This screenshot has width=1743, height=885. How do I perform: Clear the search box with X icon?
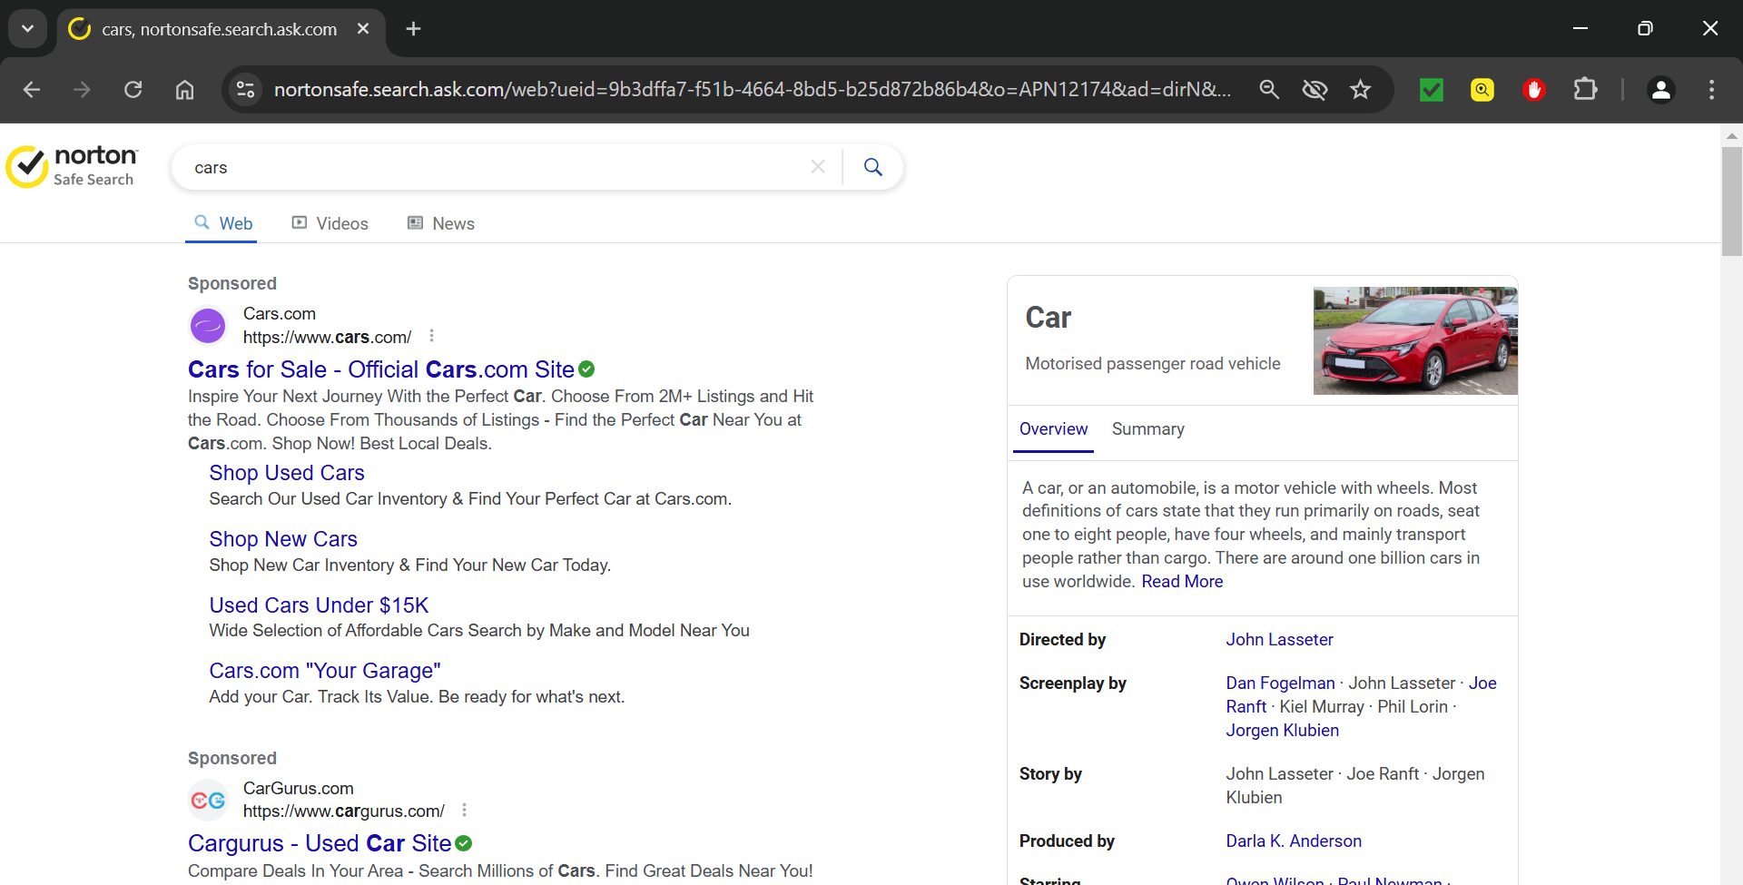point(818,167)
